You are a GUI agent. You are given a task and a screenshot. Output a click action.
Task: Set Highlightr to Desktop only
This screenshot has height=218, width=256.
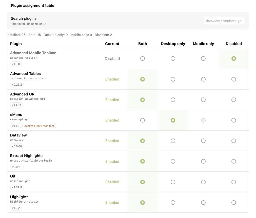(x=173, y=203)
